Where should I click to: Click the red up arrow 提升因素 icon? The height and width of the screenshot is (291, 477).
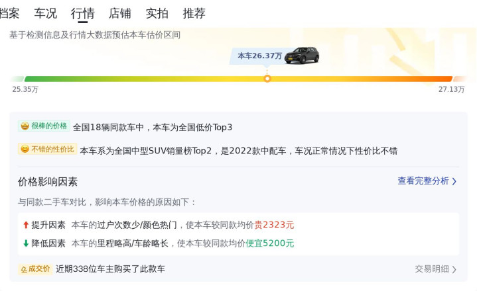pyautogui.click(x=26, y=225)
